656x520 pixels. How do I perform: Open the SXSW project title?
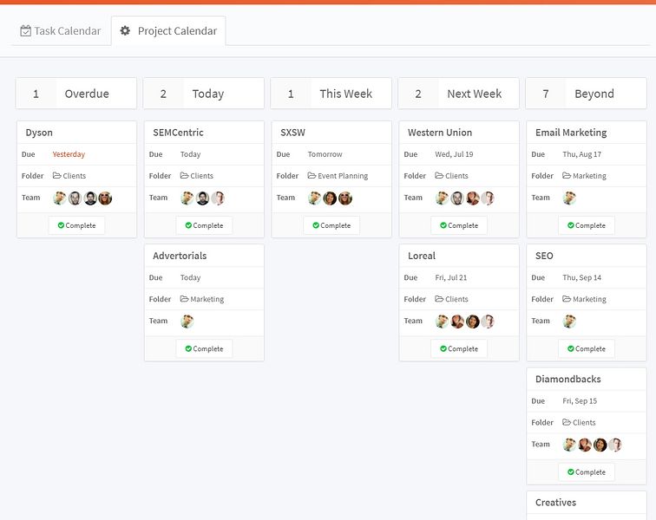pyautogui.click(x=293, y=133)
